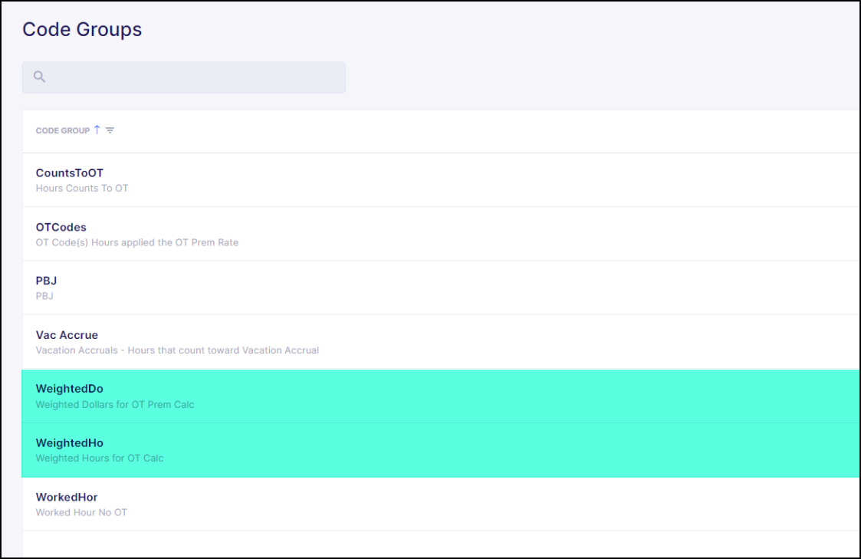Click 'Worked Hour No OT' description
The image size is (861, 559).
click(81, 512)
